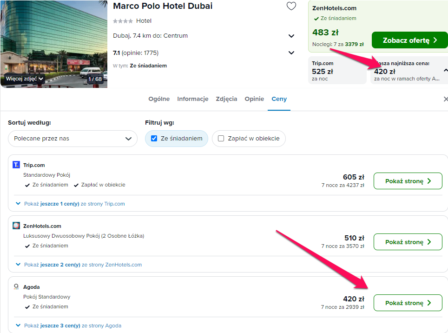Click Pokaż stronę for Trip.com 605 zł

click(x=408, y=181)
